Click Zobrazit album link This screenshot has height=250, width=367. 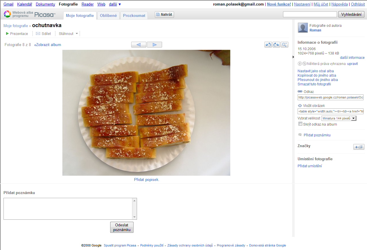coord(48,45)
